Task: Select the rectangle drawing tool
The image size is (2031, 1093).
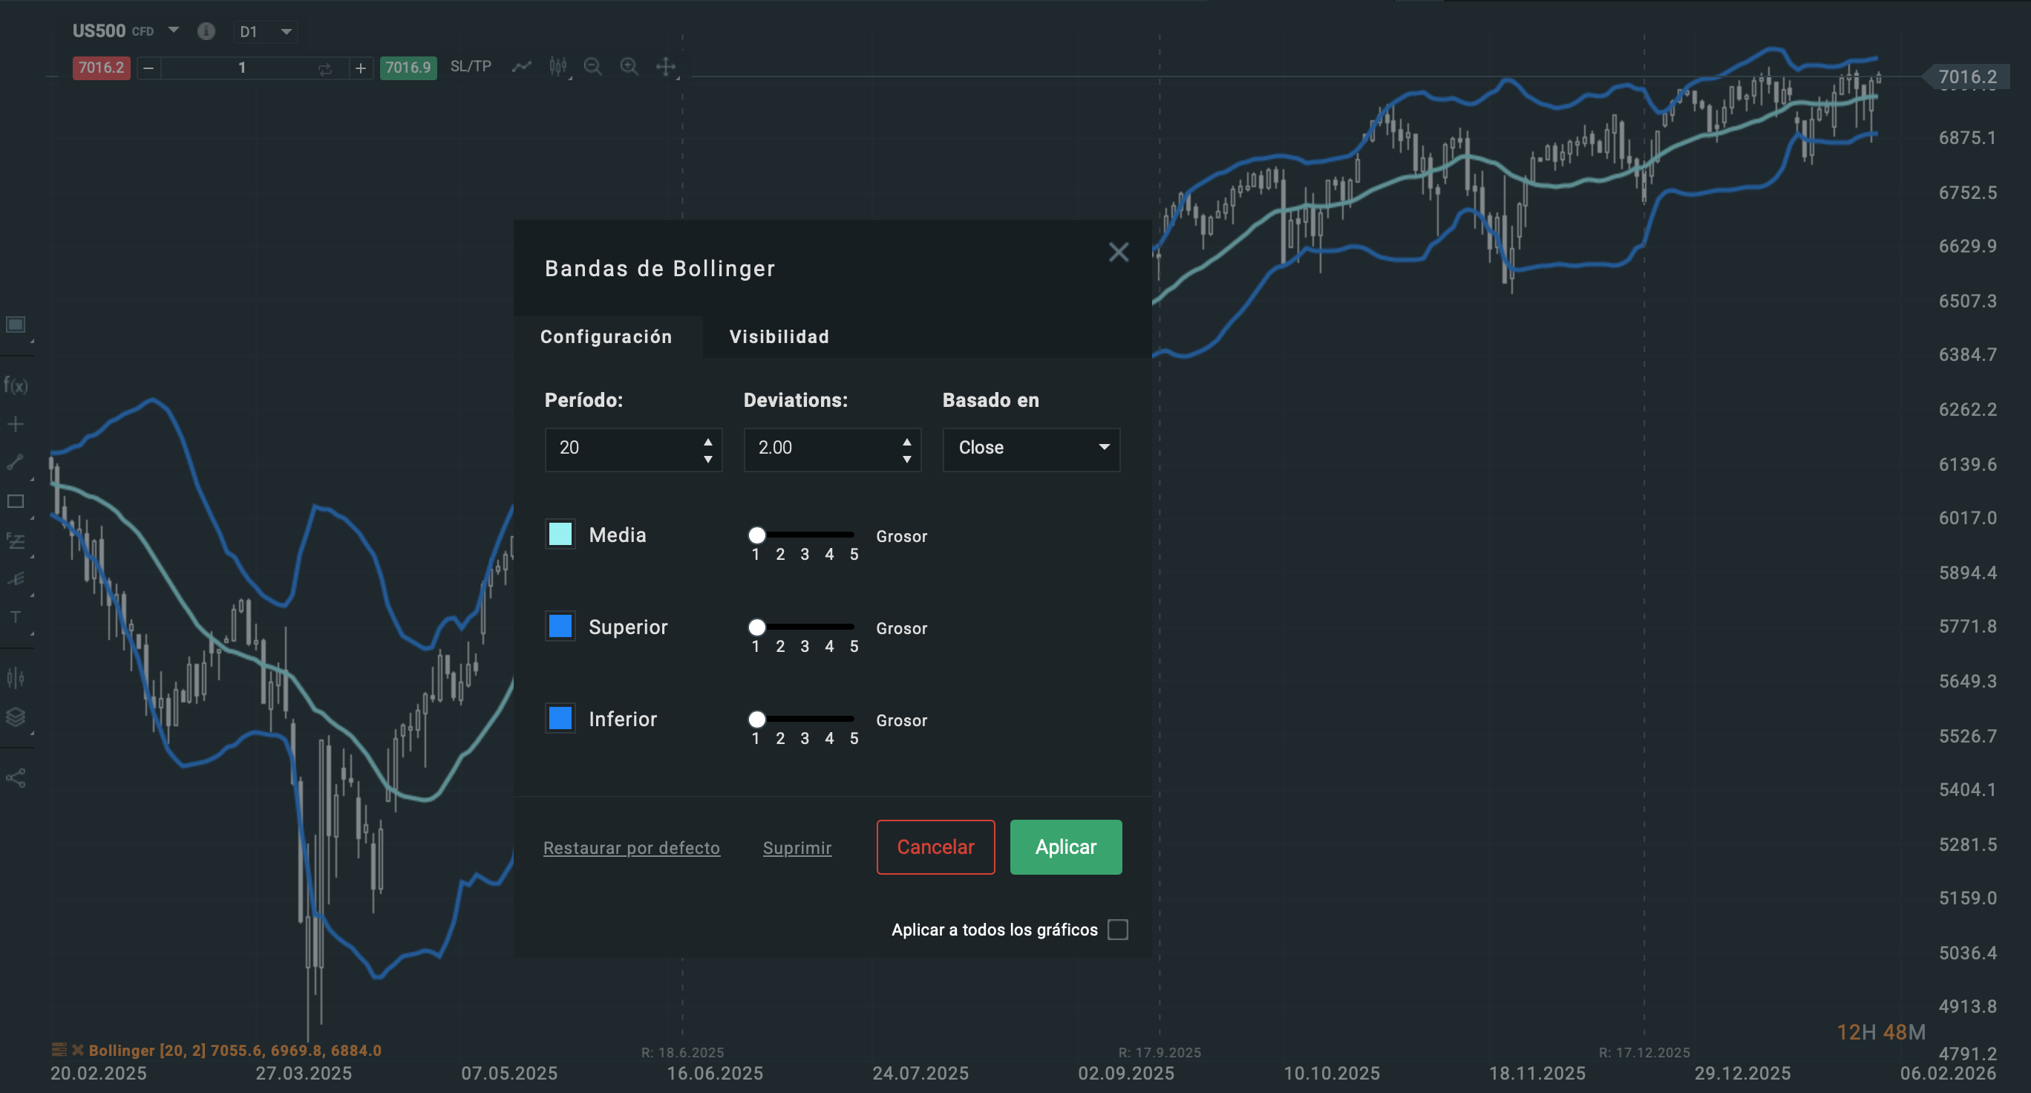Action: click(x=16, y=503)
